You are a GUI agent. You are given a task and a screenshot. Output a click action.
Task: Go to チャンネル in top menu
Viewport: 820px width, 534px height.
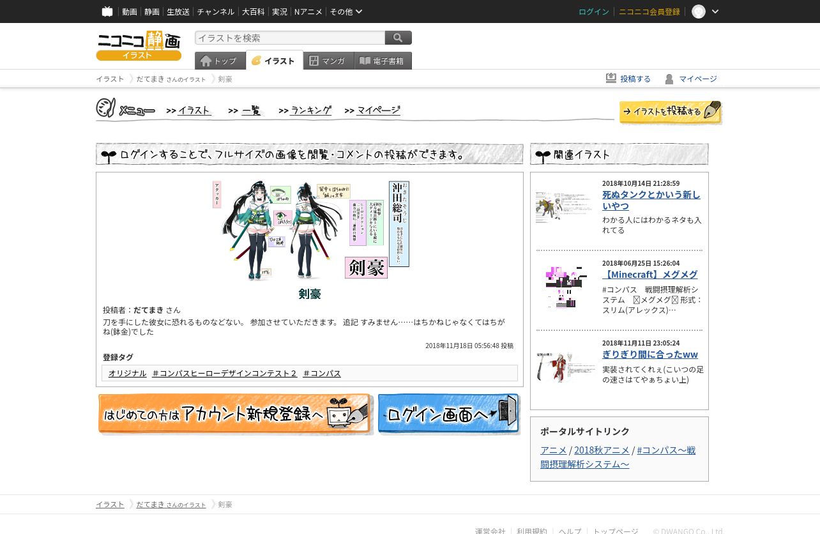coord(216,11)
